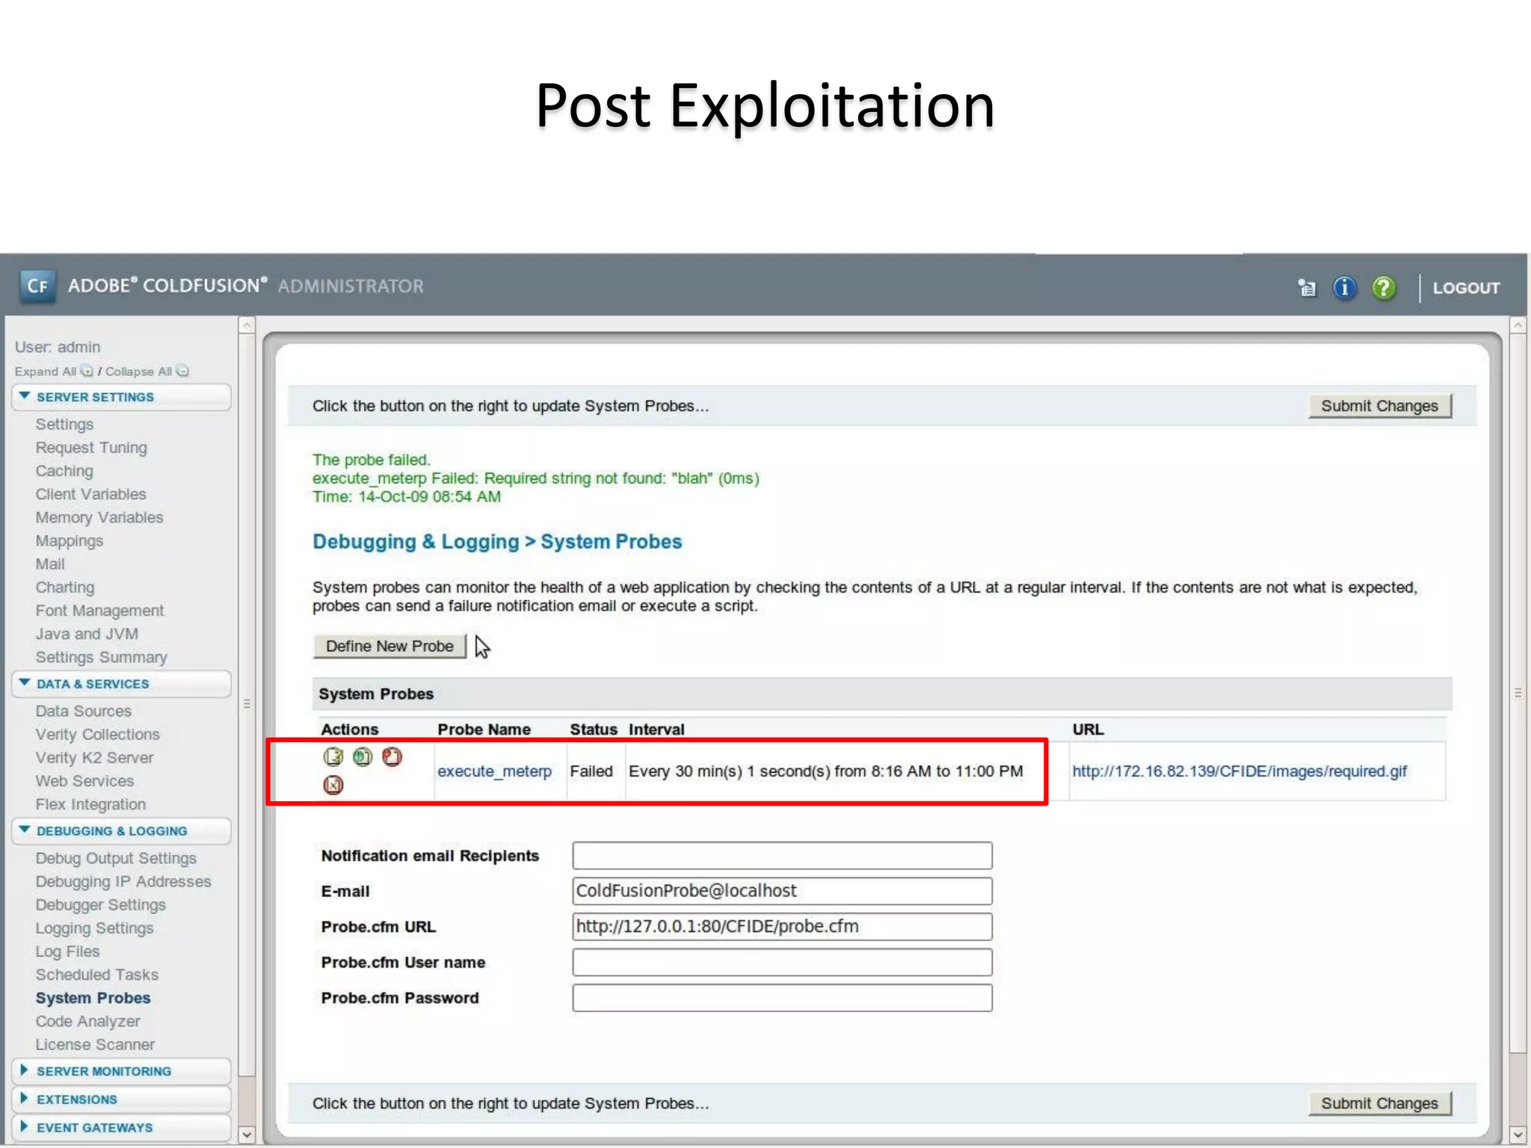Viewport: 1531px width, 1148px height.
Task: Open Font Management page
Action: pos(99,611)
